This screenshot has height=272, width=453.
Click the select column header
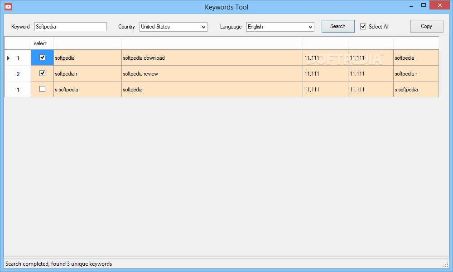(x=42, y=43)
